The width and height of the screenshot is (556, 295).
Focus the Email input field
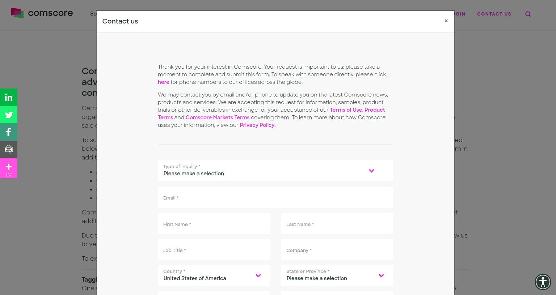pyautogui.click(x=275, y=197)
